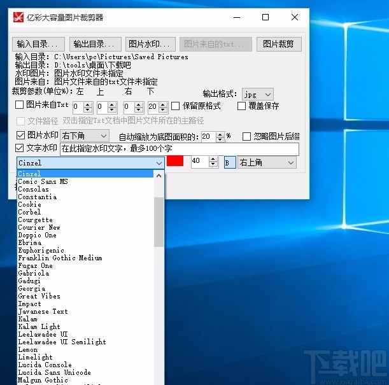Open the 输出格式 jpg dropdown

[258, 94]
